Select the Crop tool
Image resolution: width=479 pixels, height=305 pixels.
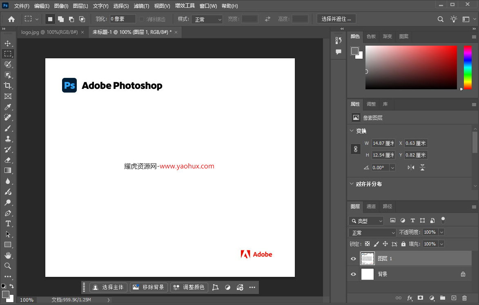(x=8, y=86)
